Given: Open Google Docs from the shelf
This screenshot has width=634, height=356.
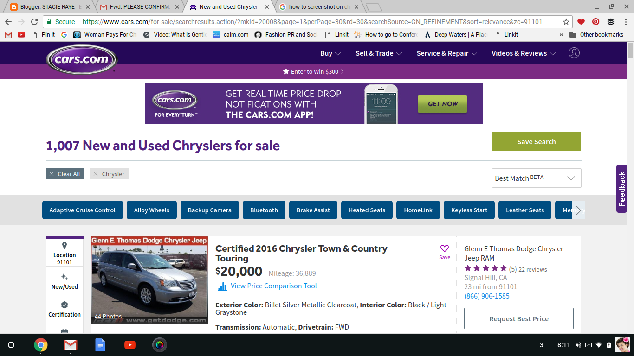Looking at the screenshot, I should coord(100,345).
